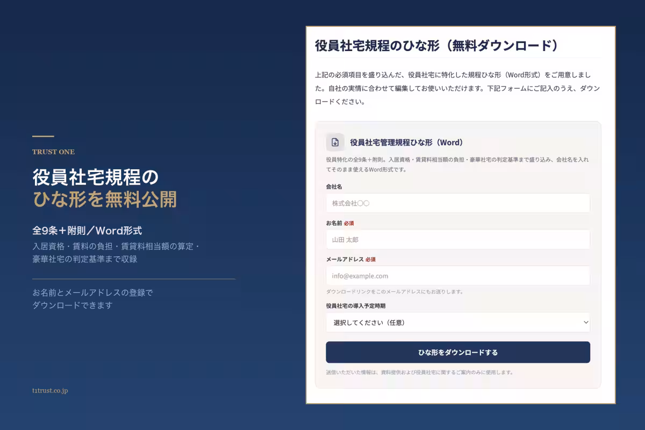The height and width of the screenshot is (430, 645).
Task: Click the お名前 field with 山田 太郎 placeholder
Action: click(458, 239)
